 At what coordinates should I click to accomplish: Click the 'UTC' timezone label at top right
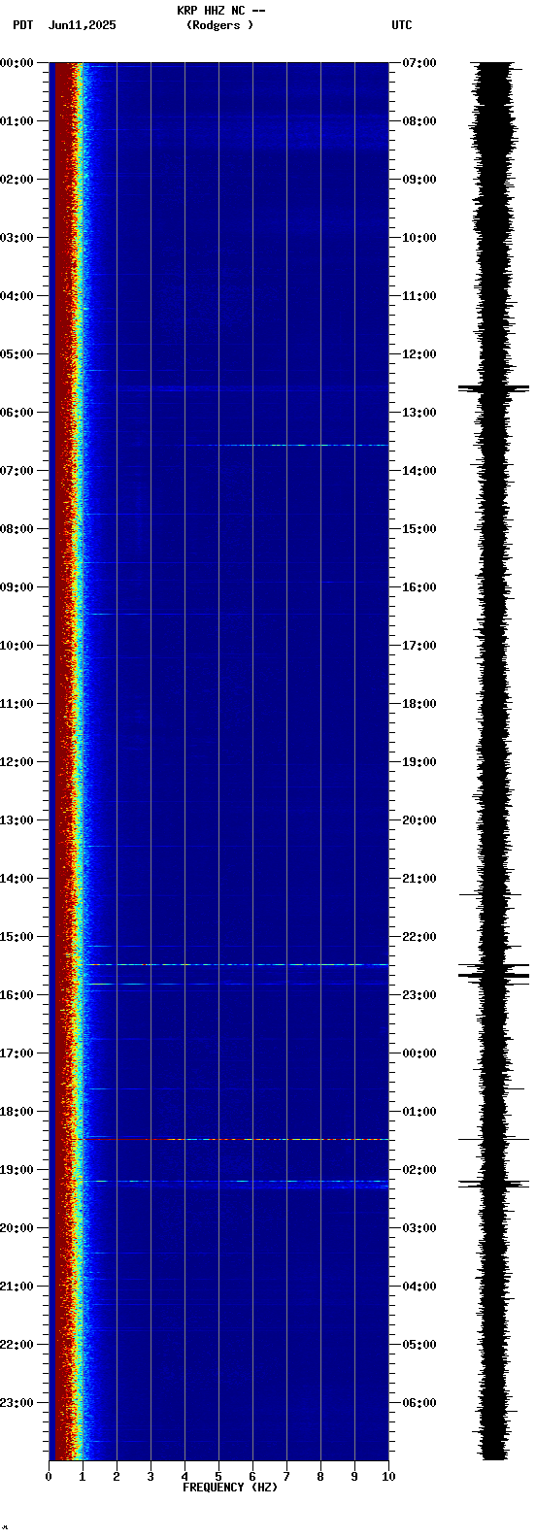pos(402,25)
